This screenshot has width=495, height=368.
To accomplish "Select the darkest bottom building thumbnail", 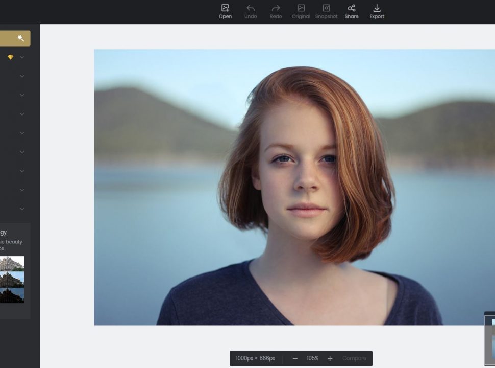I will (12, 295).
